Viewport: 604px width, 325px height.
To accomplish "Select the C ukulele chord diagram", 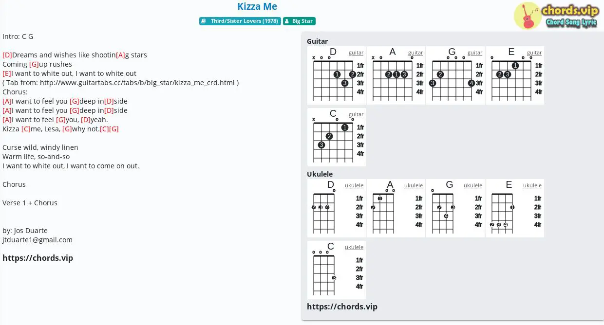I will tap(337, 270).
